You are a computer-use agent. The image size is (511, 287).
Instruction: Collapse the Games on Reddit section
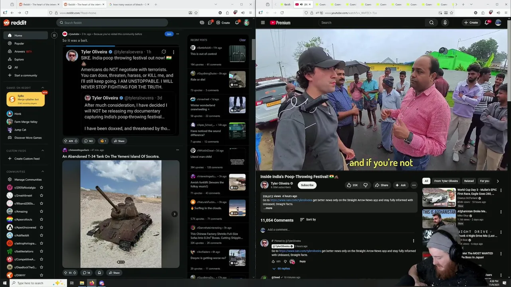43,88
